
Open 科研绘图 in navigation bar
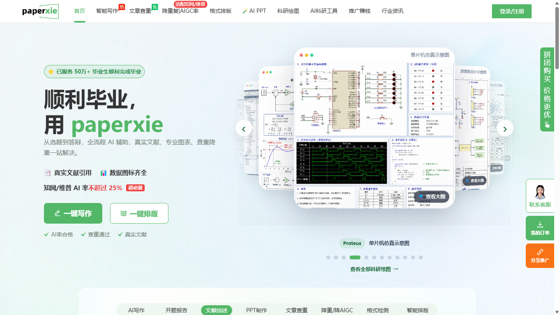click(x=288, y=11)
